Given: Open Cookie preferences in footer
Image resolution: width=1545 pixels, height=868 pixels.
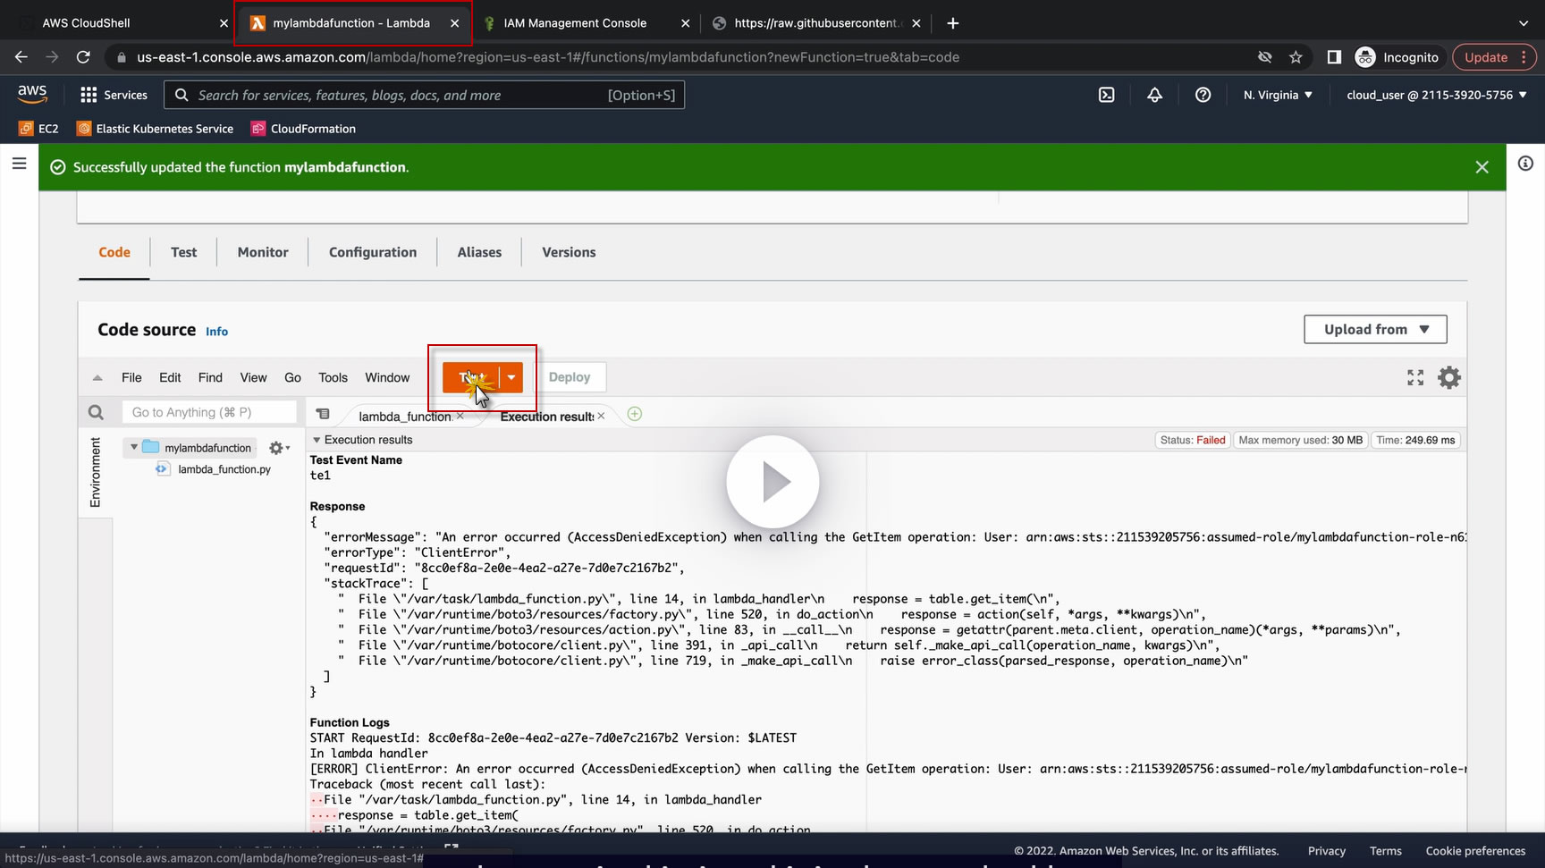Looking at the screenshot, I should pyautogui.click(x=1476, y=851).
